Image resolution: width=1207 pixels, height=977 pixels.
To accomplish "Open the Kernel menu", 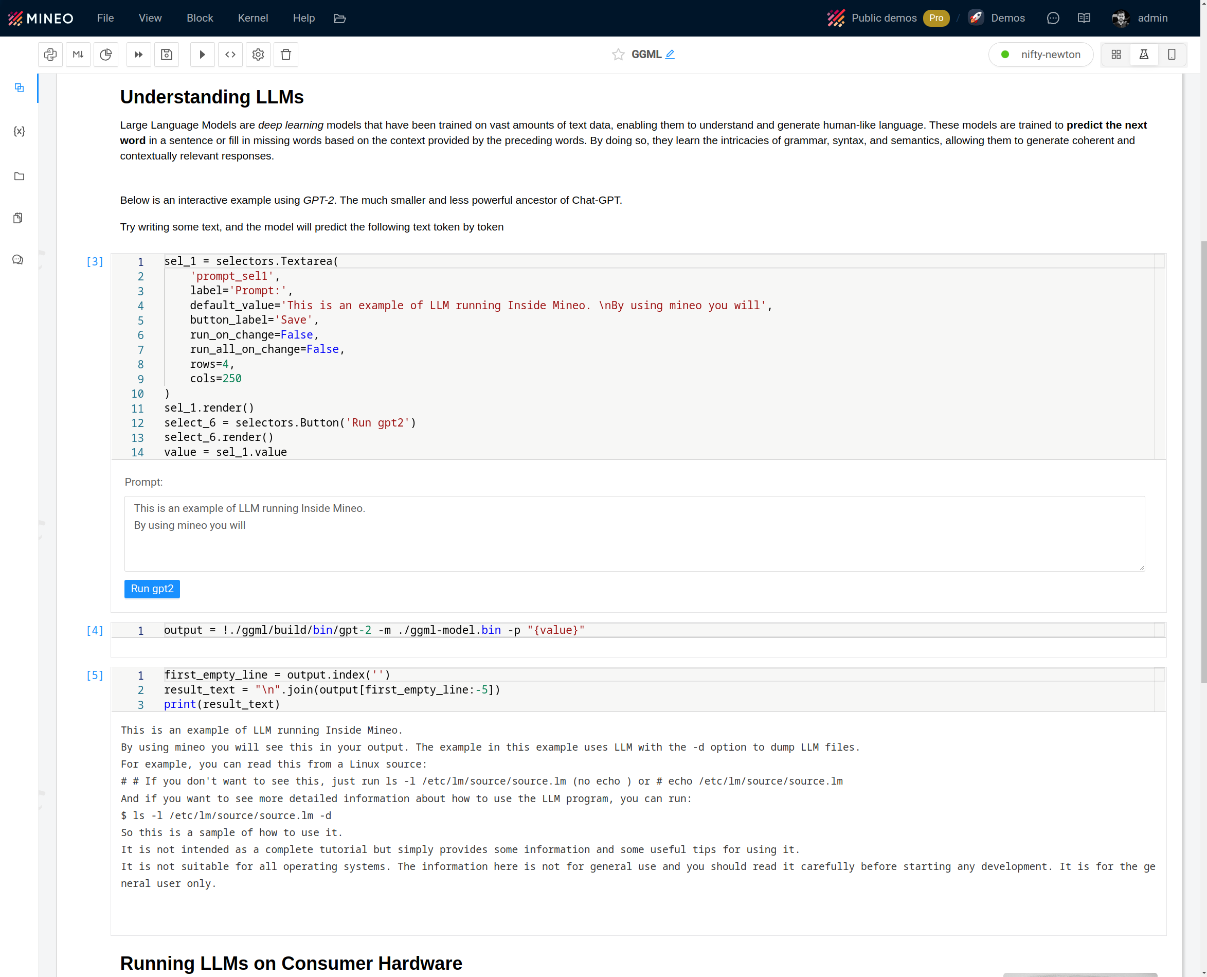I will [253, 18].
